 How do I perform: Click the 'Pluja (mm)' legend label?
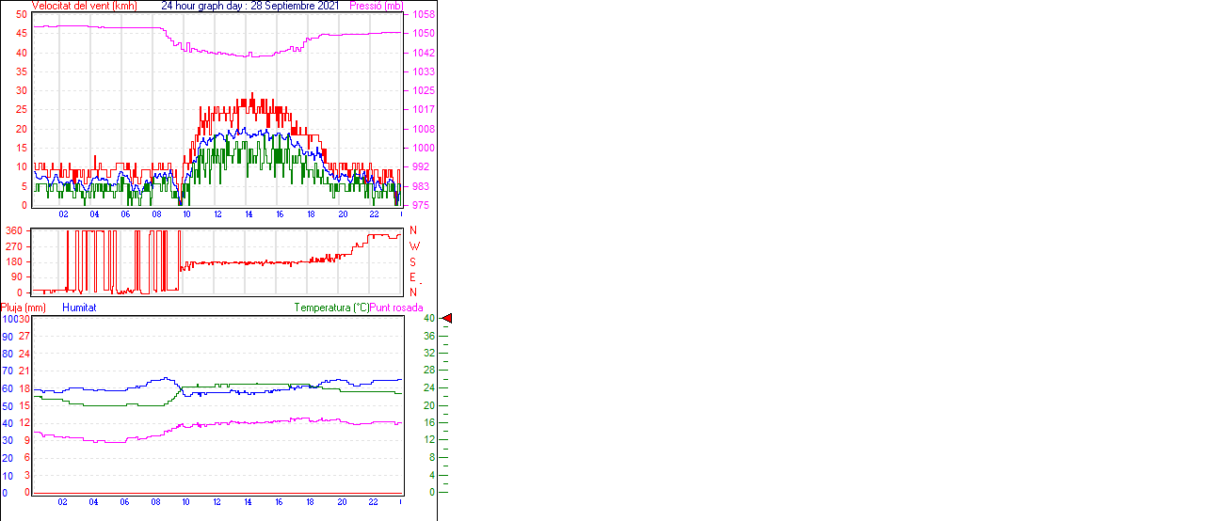(24, 308)
